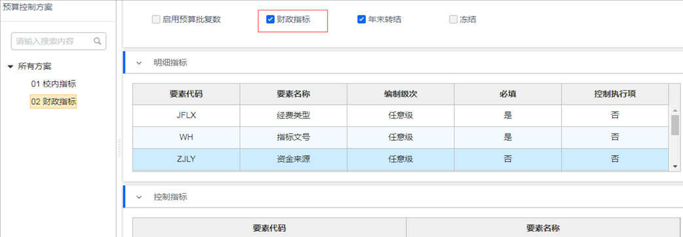Click the 必填 value 否 in ZJLY row
The width and height of the screenshot is (683, 237).
(507, 159)
